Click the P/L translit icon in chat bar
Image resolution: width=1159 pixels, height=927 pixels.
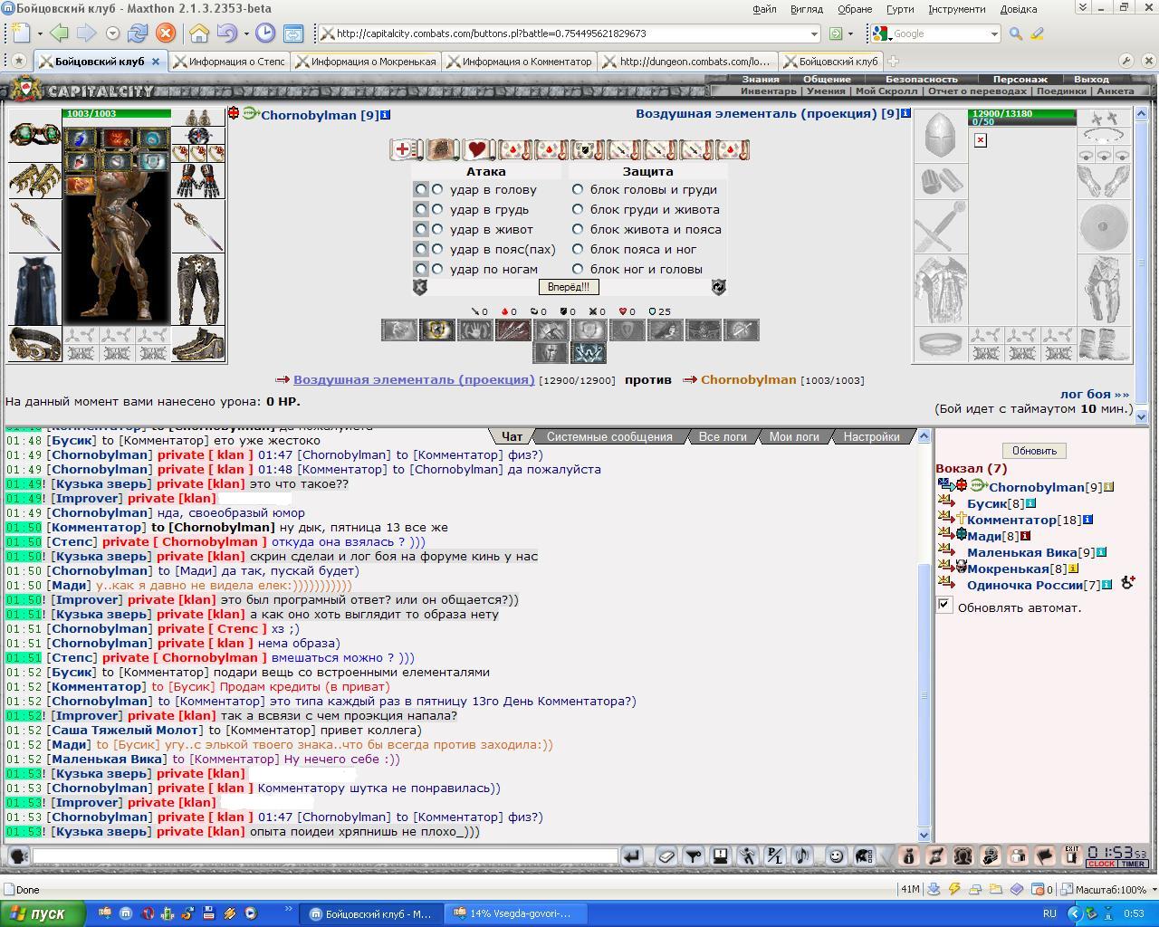pyautogui.click(x=774, y=855)
